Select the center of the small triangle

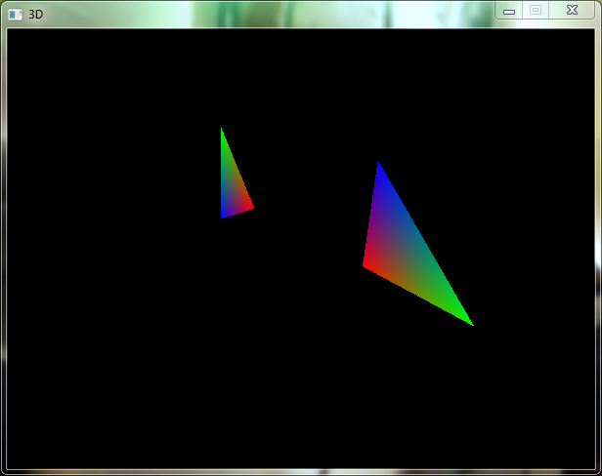[232, 187]
